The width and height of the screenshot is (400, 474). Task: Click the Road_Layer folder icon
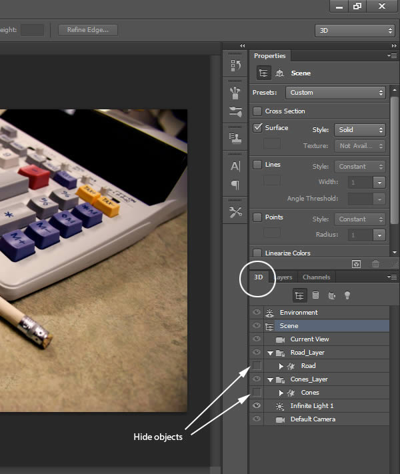coord(280,353)
